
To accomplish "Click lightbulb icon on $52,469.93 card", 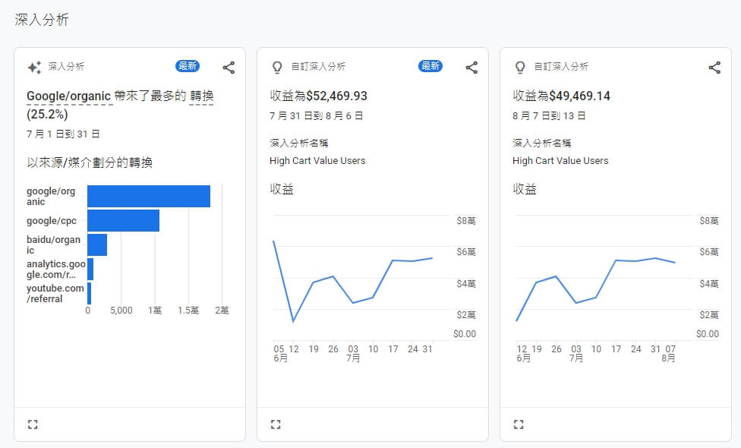I will click(x=277, y=67).
